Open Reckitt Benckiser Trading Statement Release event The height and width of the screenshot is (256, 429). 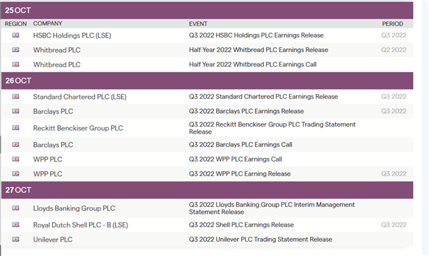(x=272, y=128)
